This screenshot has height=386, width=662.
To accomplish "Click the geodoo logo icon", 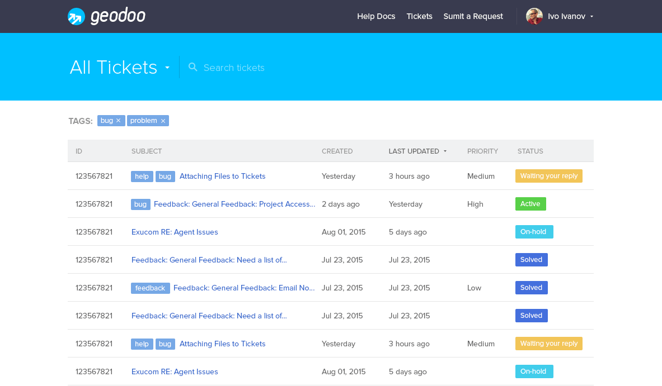I will click(76, 17).
